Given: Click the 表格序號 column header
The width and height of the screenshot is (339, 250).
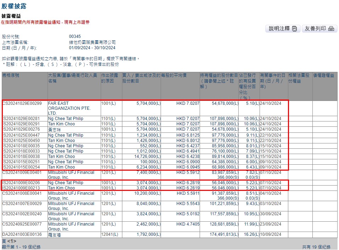Looking at the screenshot, I should coord(11,75).
